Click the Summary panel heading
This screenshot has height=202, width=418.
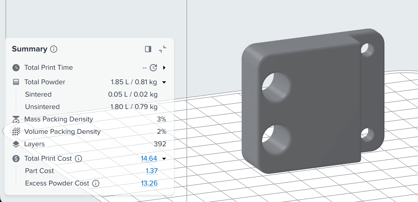coord(30,49)
